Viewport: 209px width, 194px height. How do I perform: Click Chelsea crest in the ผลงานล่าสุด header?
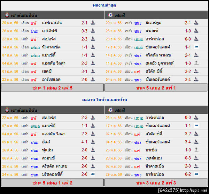[x=110, y=15]
